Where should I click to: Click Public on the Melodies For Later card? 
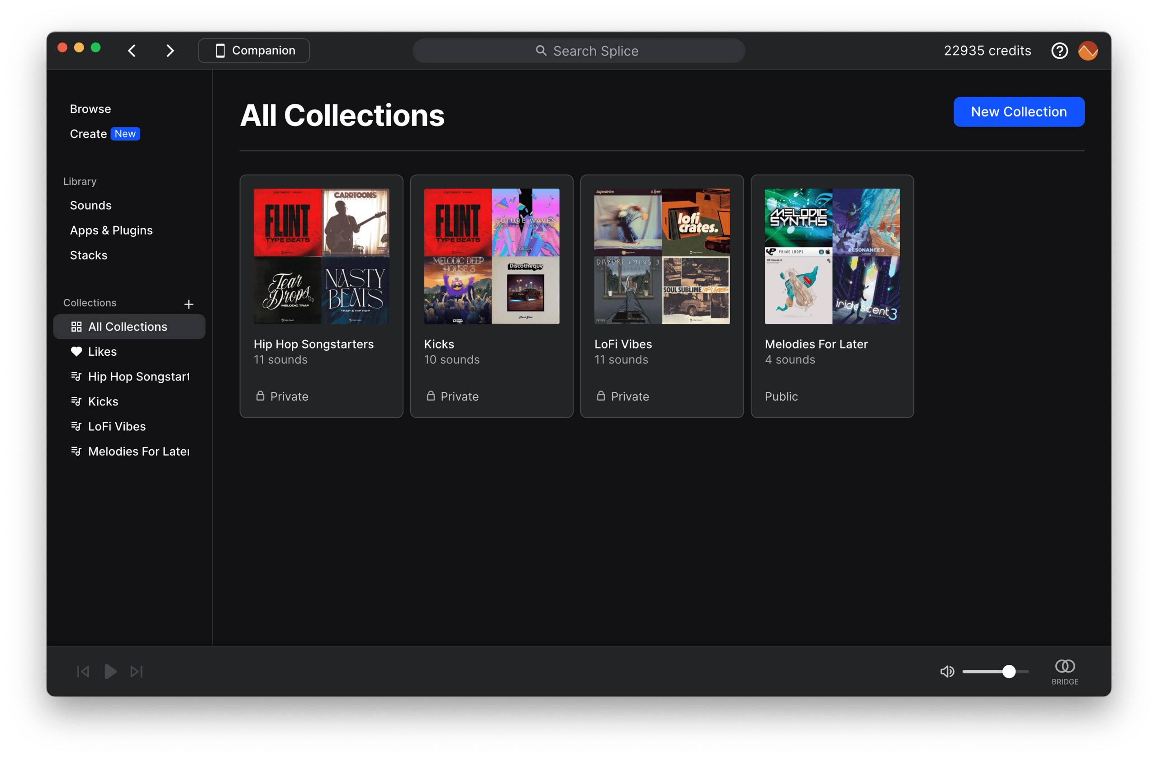click(x=781, y=396)
